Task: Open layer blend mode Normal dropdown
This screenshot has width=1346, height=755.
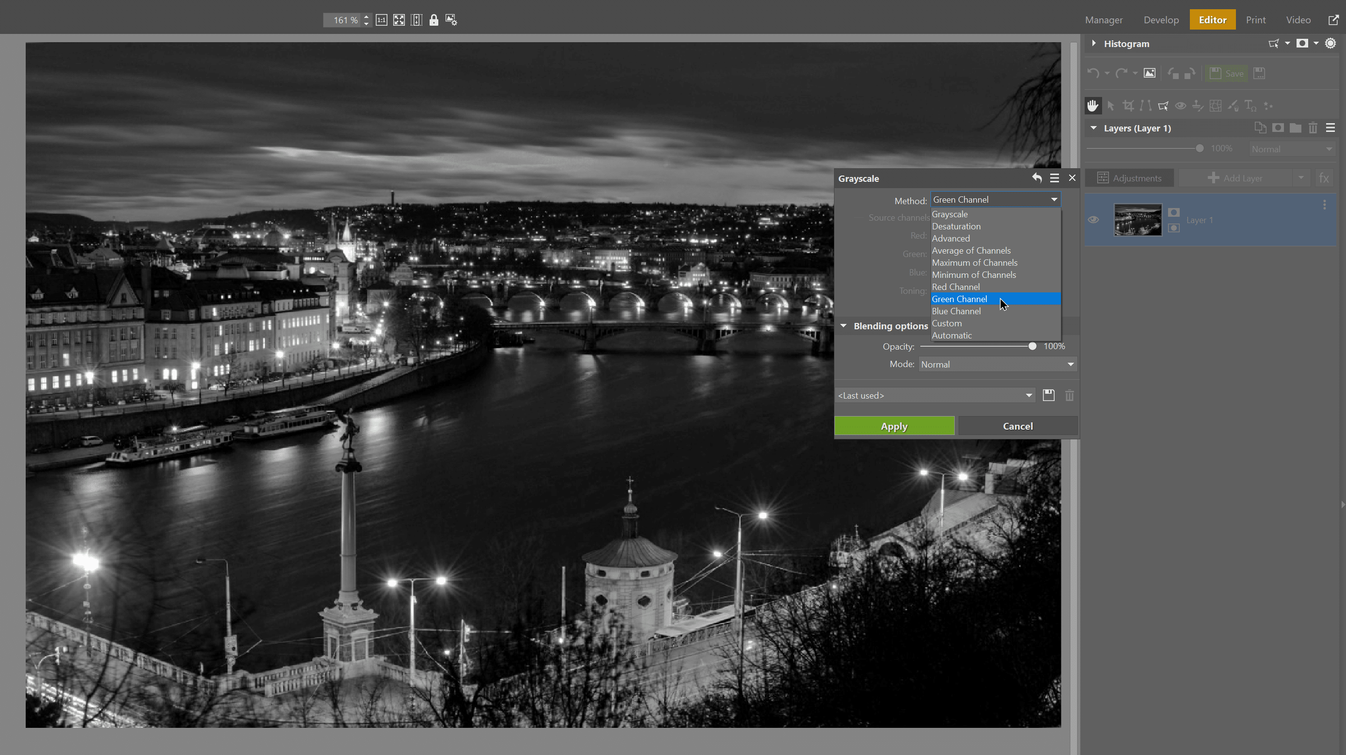Action: (x=1292, y=149)
